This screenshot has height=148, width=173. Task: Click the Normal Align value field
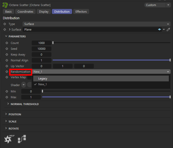coord(41,60)
